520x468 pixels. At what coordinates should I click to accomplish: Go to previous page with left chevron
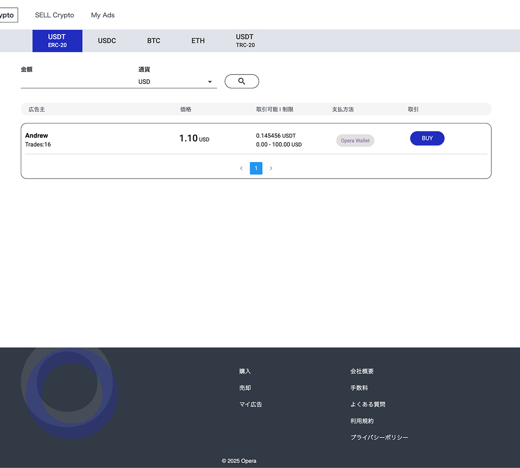point(241,168)
